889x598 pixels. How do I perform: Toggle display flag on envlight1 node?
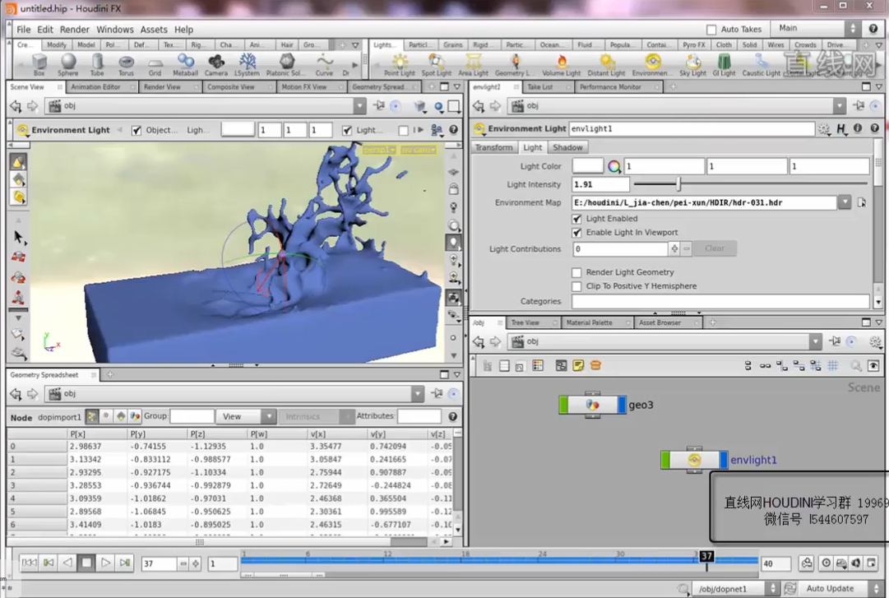[724, 460]
